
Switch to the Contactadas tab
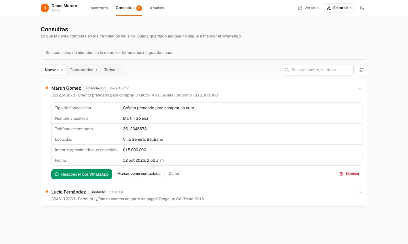(x=84, y=70)
